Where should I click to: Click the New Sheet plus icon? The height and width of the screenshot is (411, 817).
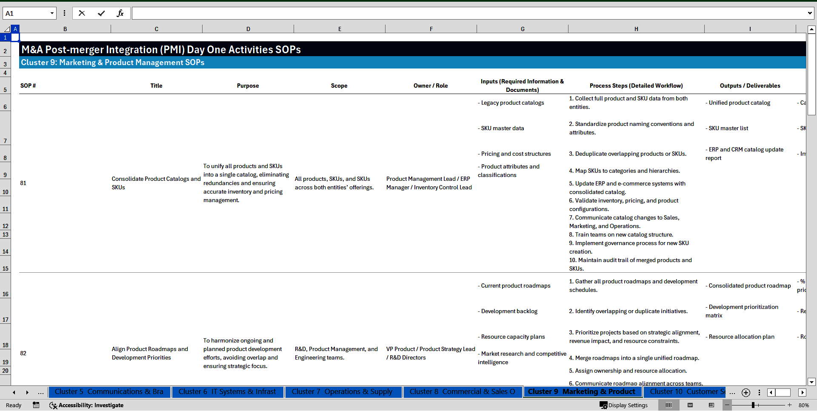(746, 392)
